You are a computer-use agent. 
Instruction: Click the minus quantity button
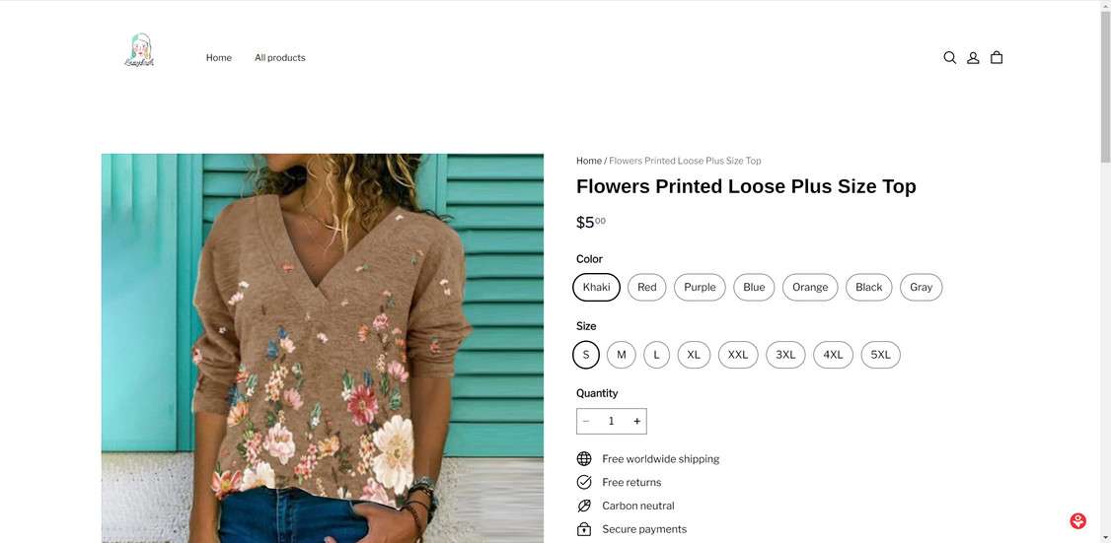[586, 422]
